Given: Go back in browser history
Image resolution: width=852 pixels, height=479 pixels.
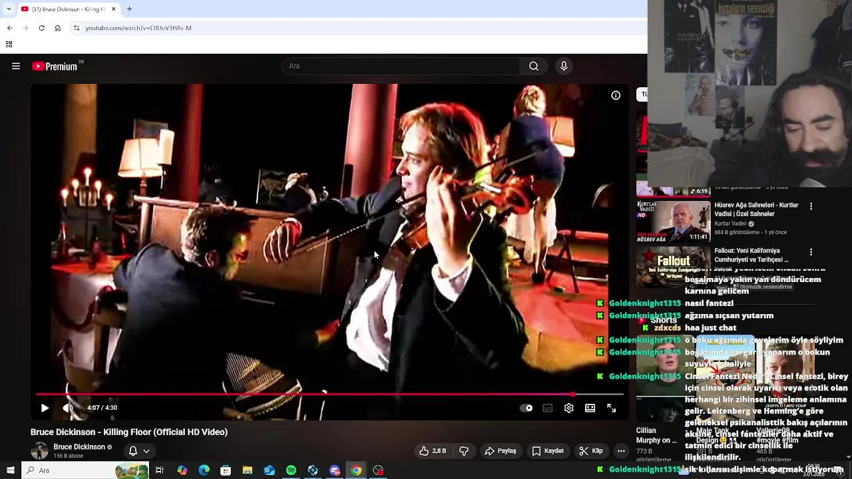Looking at the screenshot, I should point(9,28).
